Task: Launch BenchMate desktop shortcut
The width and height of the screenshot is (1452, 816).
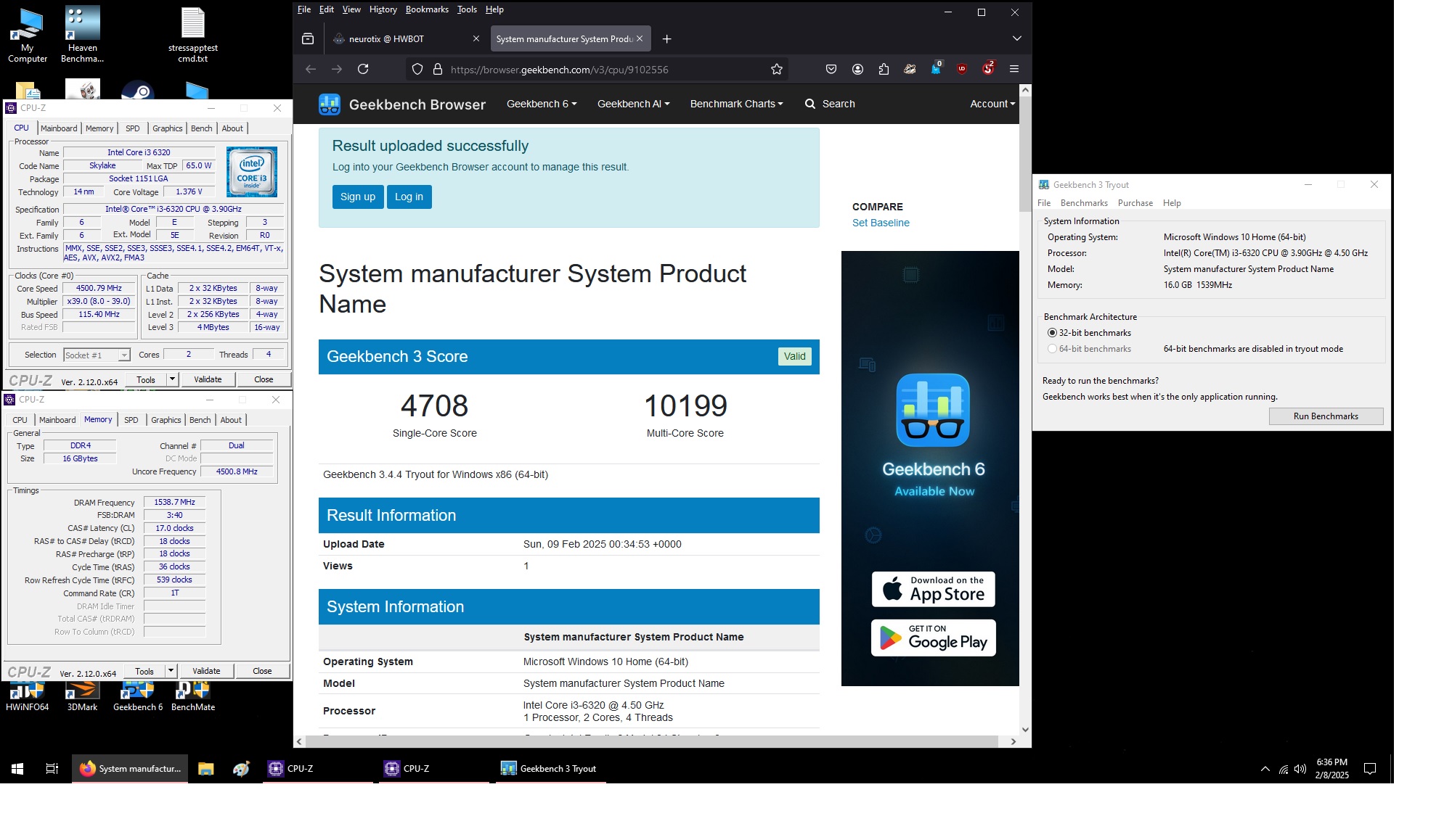Action: [193, 696]
